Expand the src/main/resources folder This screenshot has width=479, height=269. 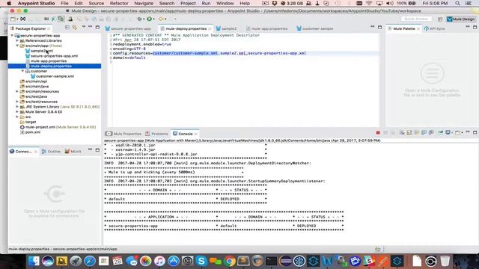tap(17, 91)
